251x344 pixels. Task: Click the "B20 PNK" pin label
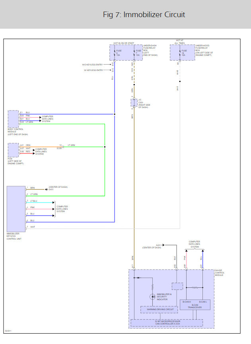tap(25, 116)
